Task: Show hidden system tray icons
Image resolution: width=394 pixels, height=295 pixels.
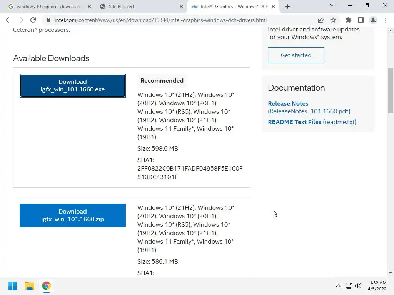Action: (338, 286)
